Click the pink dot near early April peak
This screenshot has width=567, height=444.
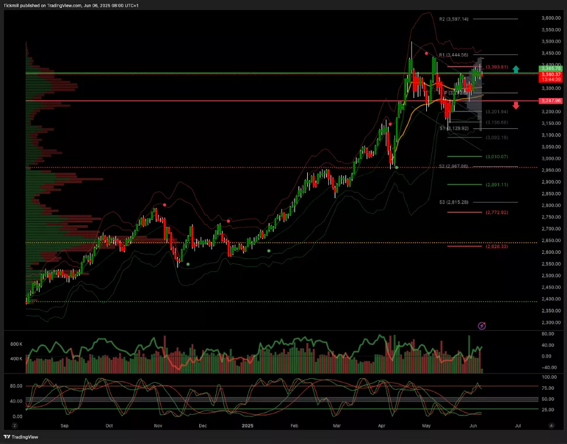click(x=389, y=124)
